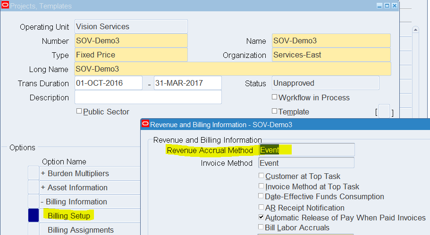Expand the Burden Multipliers option
Image resolution: width=430 pixels, height=235 pixels.
click(x=43, y=173)
